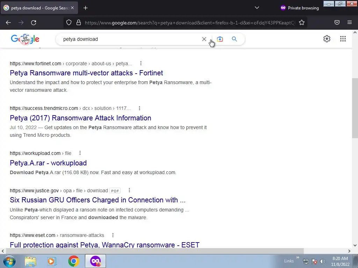Save page to Pocket

tap(337, 22)
